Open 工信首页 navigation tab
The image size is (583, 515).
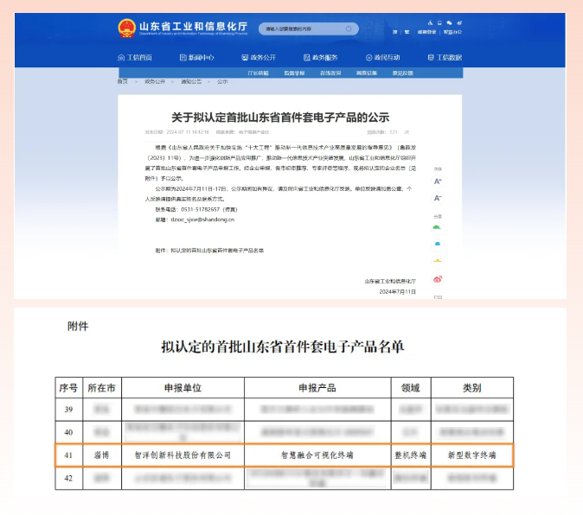(135, 58)
